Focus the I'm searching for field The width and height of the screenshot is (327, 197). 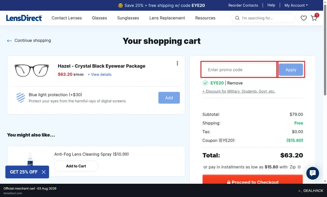(x=264, y=18)
